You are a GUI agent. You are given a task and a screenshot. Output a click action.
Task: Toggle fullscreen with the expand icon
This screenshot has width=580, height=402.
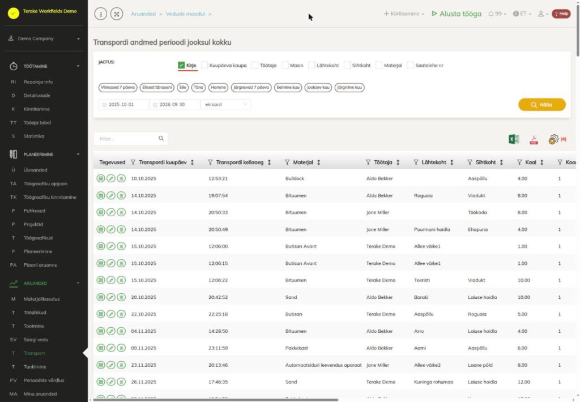[x=117, y=14]
